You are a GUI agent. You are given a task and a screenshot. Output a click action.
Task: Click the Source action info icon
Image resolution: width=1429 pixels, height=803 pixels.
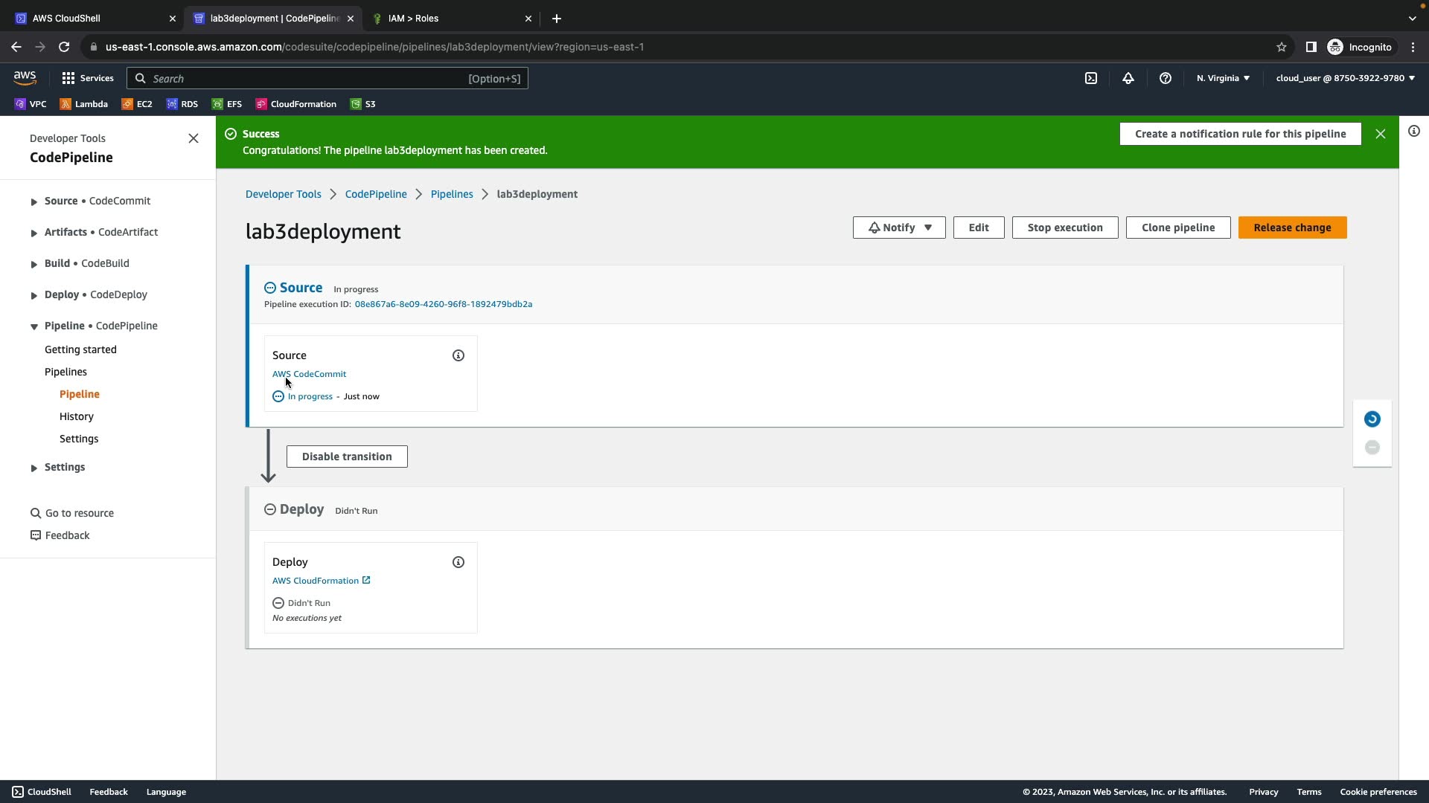[x=458, y=355]
